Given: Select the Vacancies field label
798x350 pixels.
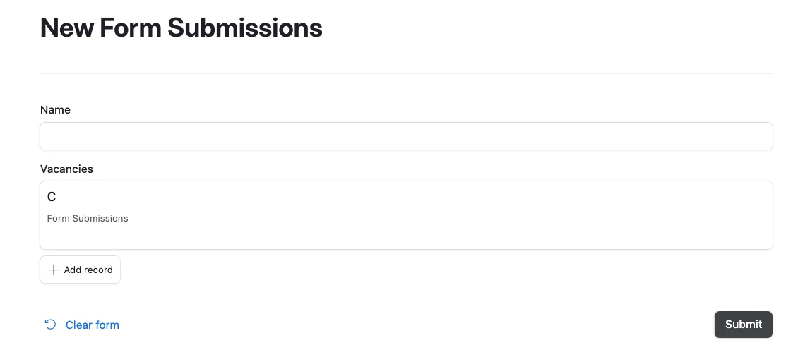Looking at the screenshot, I should tap(66, 169).
